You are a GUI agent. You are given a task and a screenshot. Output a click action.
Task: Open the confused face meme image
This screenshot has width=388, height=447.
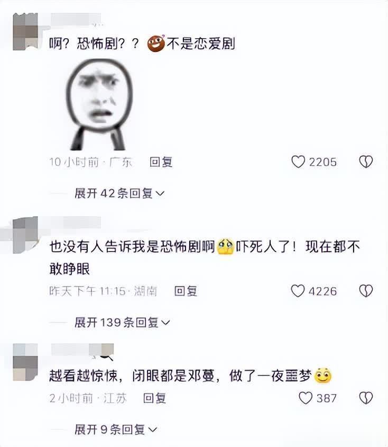pos(99,104)
